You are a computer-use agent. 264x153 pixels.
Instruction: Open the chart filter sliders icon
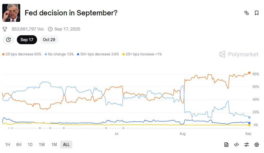click(x=247, y=145)
